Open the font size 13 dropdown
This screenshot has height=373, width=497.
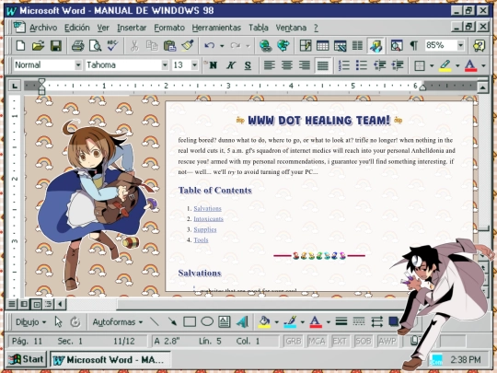(x=194, y=65)
